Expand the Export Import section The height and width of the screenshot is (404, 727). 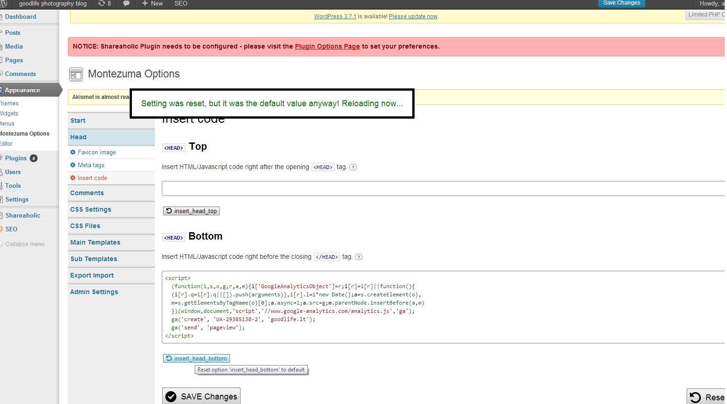pos(111,275)
